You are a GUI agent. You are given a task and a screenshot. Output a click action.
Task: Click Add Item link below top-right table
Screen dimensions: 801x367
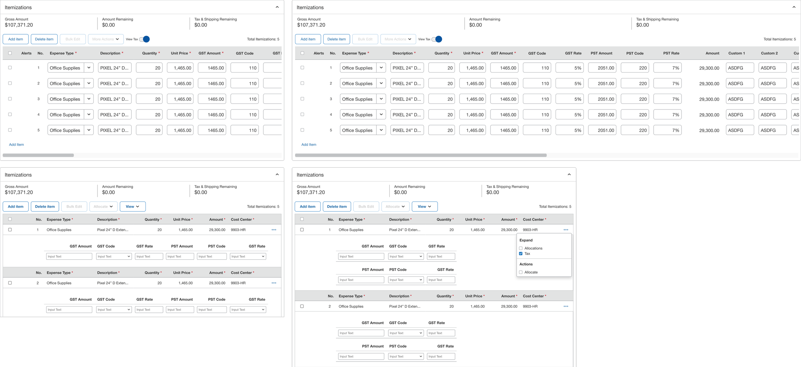point(309,145)
